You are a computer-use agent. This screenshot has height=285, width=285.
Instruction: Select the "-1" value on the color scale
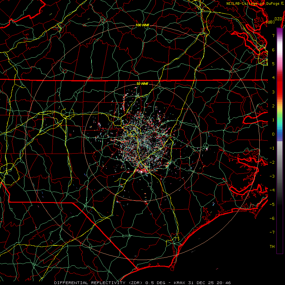coord(272,148)
